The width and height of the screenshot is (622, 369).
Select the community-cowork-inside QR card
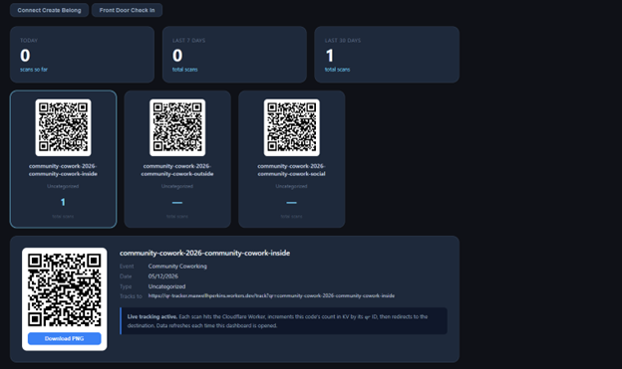coord(63,159)
